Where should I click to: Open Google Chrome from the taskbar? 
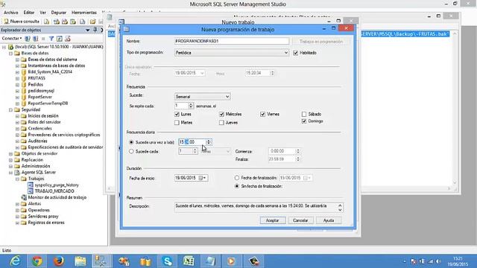click(37, 261)
